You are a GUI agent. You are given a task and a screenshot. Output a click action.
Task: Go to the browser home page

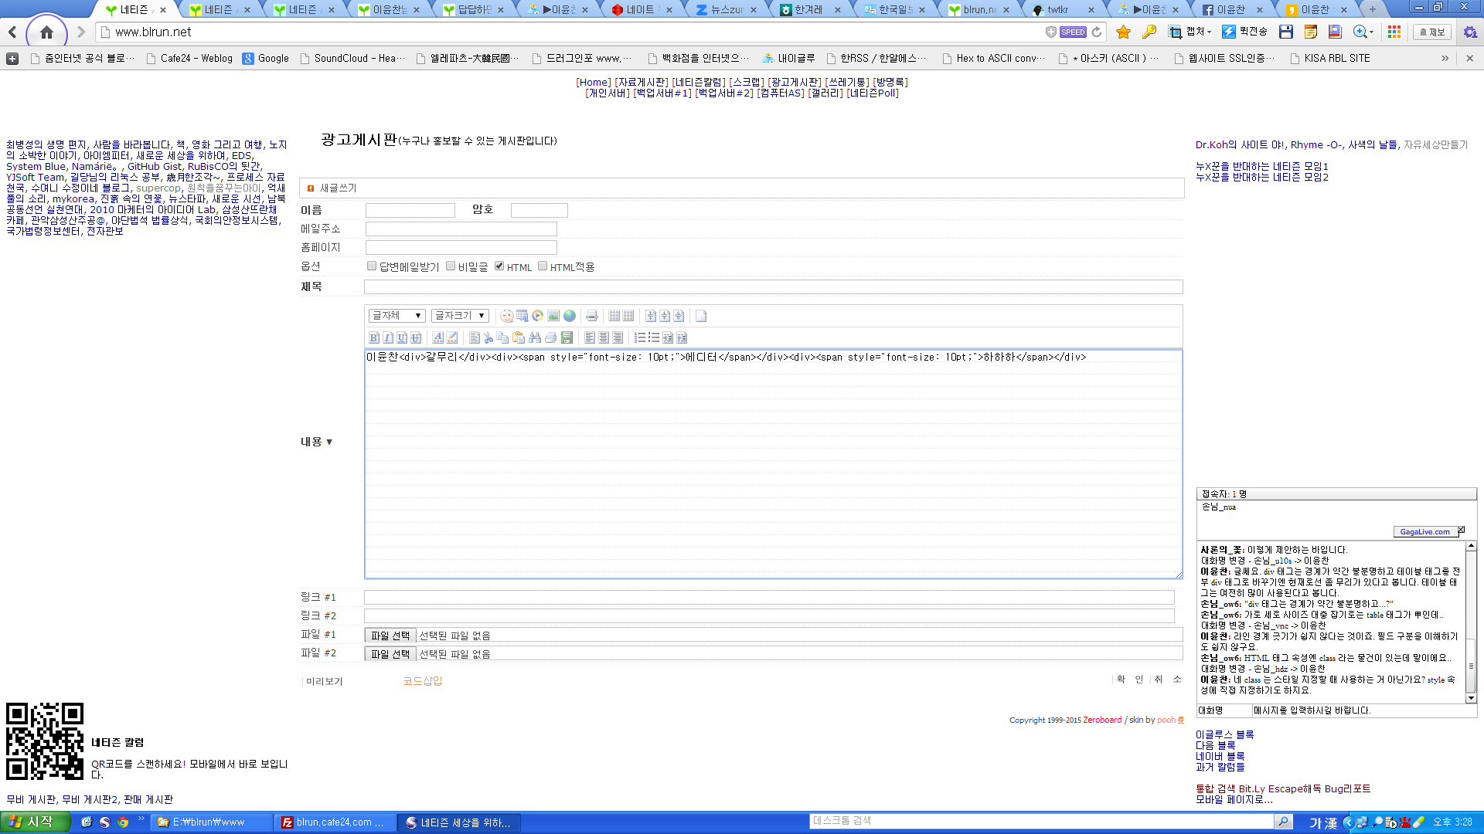tap(46, 32)
